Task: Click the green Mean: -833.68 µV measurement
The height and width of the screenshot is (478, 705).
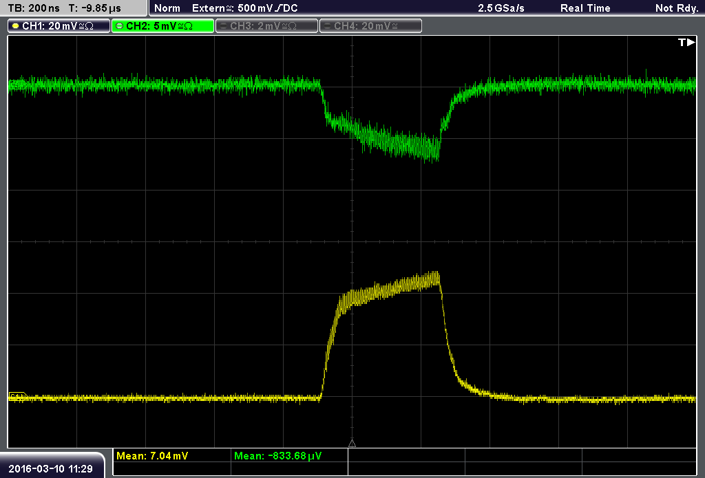Action: coord(278,456)
